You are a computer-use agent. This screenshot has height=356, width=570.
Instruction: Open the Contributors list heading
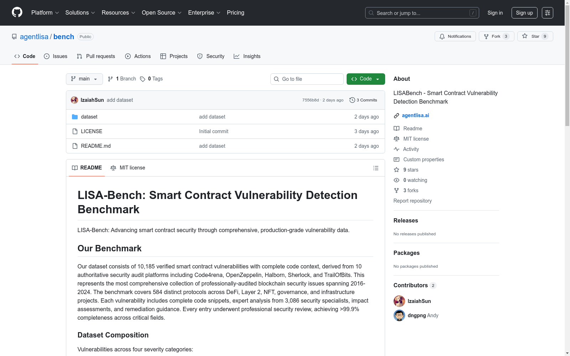415,286
